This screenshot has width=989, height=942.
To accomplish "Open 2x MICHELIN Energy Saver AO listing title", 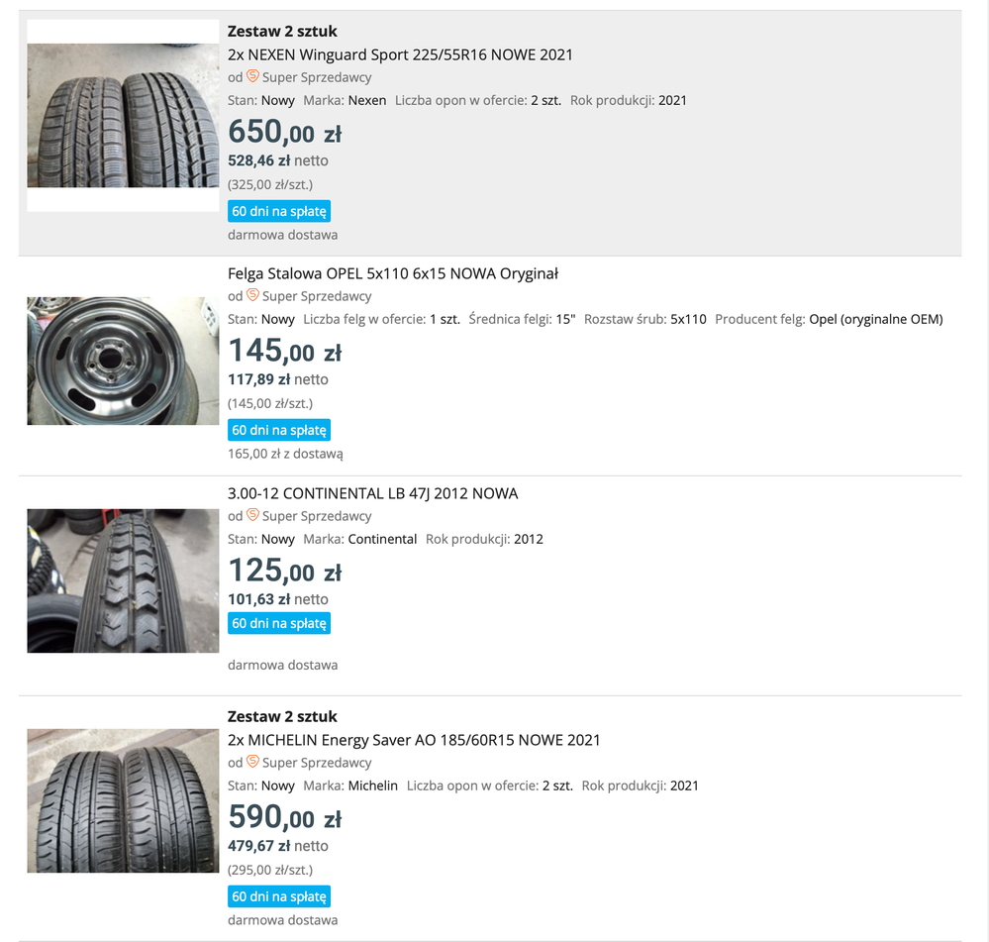I will click(x=414, y=740).
